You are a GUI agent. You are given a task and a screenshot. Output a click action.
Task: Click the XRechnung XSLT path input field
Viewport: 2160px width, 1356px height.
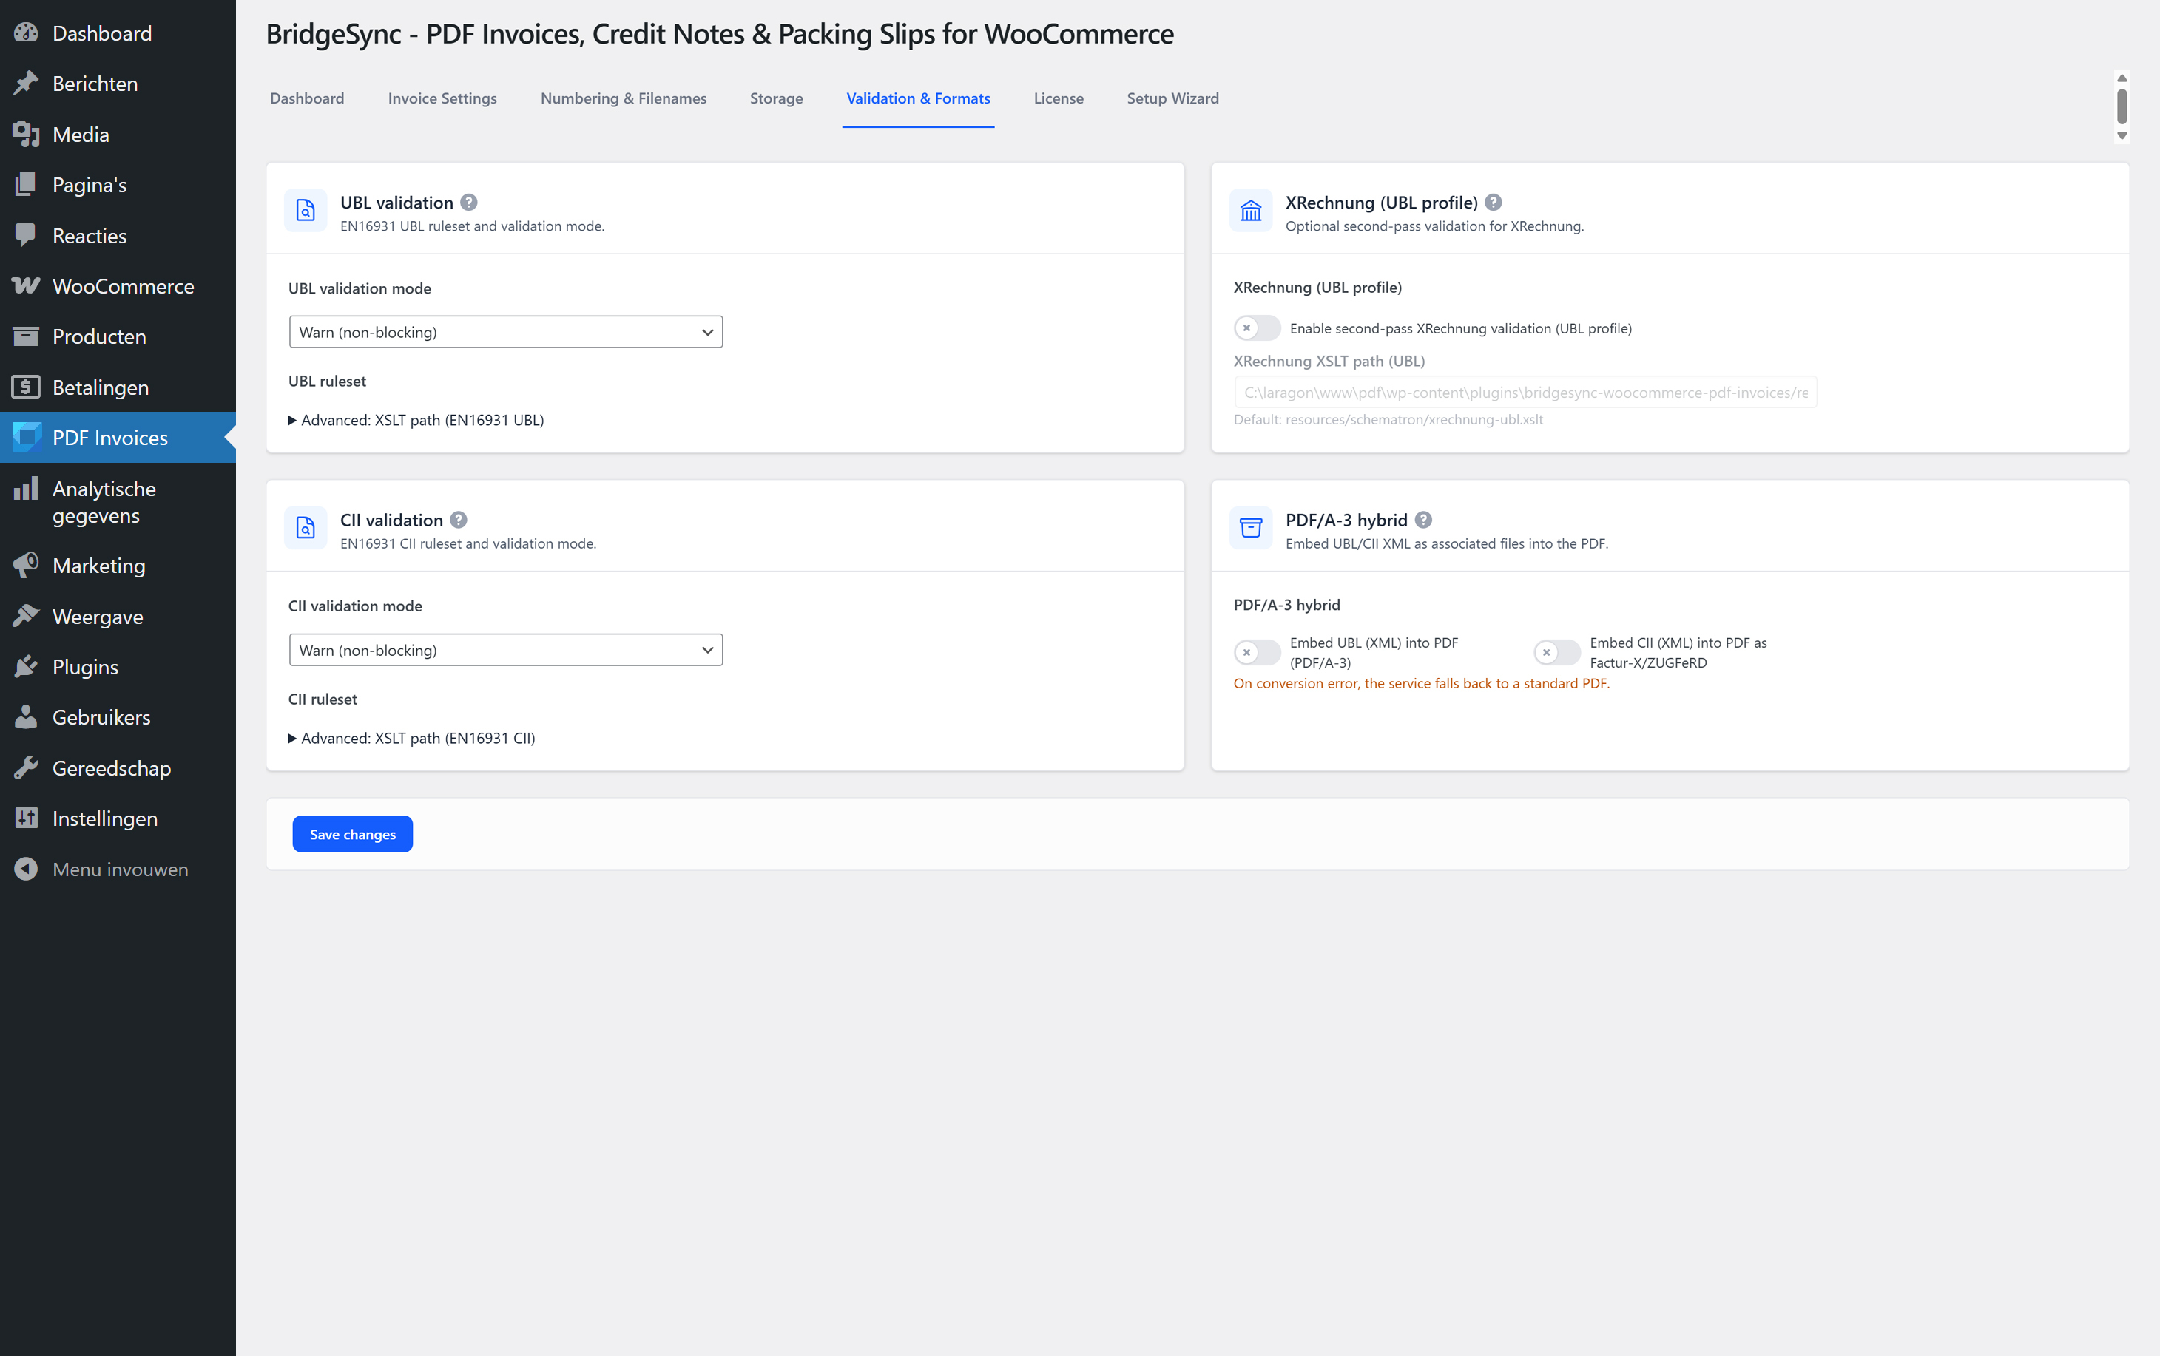pos(1525,393)
